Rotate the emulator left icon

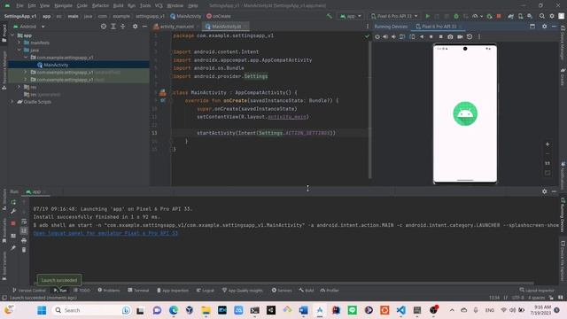click(x=402, y=36)
